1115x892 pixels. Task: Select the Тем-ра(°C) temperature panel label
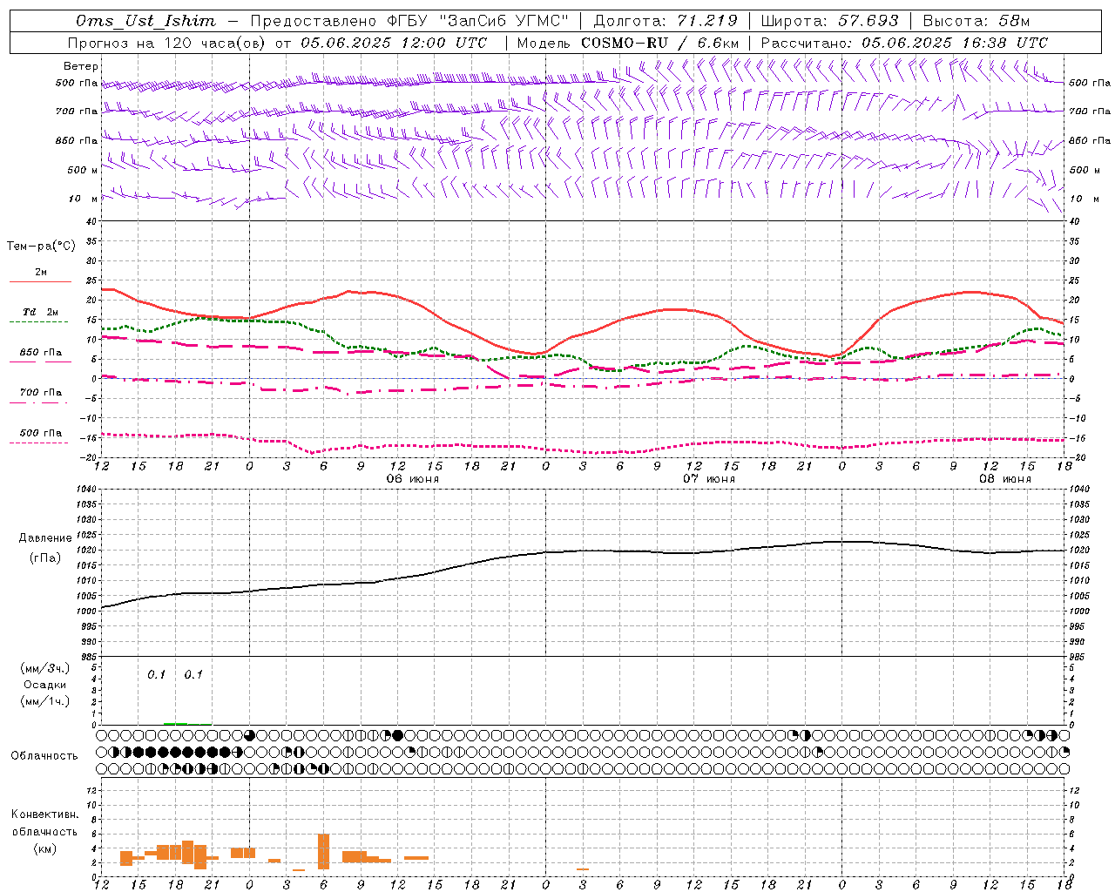click(41, 247)
